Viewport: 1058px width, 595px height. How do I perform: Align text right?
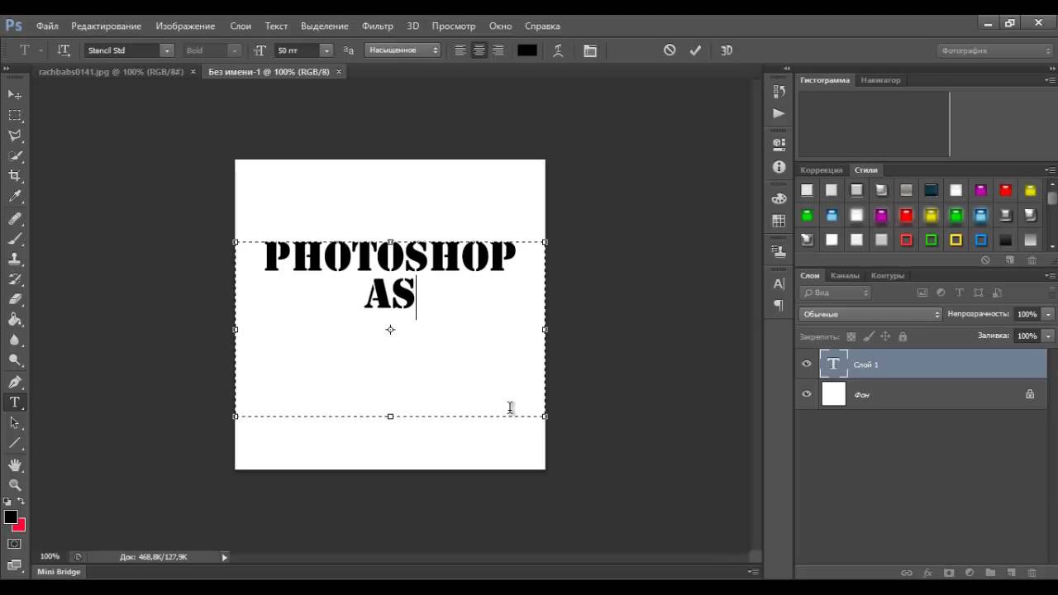click(x=498, y=50)
